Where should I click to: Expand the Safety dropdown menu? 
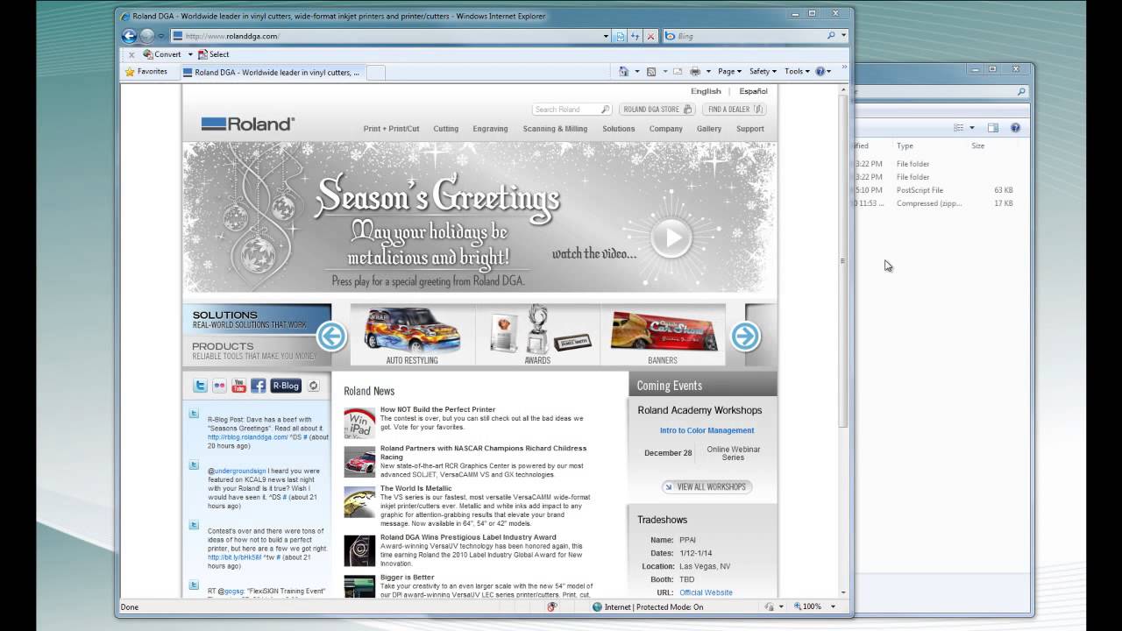point(763,72)
